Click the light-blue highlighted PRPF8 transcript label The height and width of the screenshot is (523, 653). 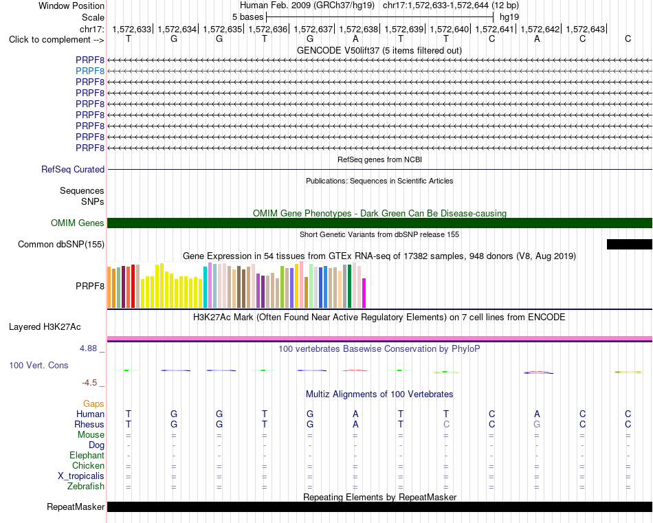90,71
